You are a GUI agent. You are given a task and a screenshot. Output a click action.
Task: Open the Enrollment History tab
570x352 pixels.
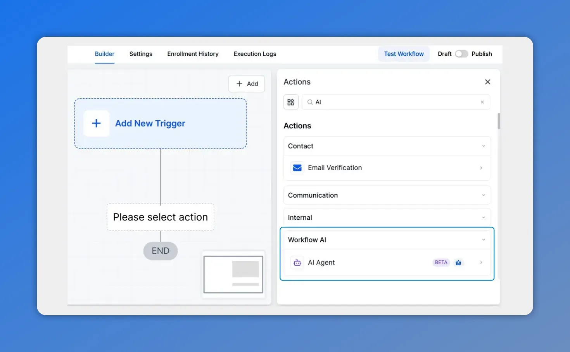pos(193,54)
